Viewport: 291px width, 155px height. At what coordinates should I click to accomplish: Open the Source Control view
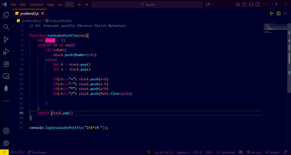(x=6, y=39)
